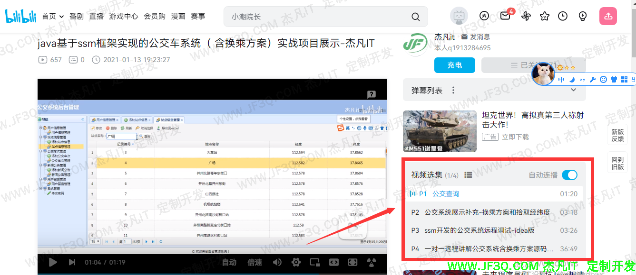The image size is (636, 275).
Task: Expand the 弹幕列表 panel chevron
Action: click(x=573, y=90)
